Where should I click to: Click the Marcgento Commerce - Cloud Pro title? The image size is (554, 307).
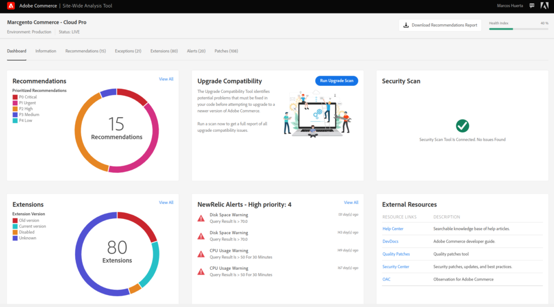pyautogui.click(x=47, y=22)
